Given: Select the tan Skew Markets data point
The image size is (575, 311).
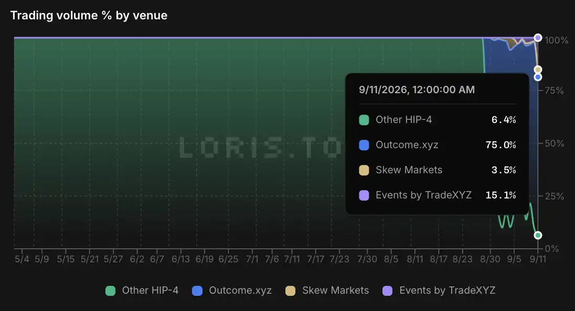Looking at the screenshot, I should [538, 70].
